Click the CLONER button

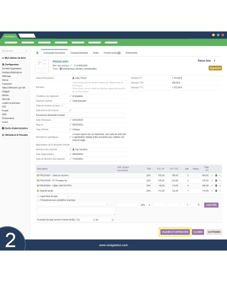[198, 232]
